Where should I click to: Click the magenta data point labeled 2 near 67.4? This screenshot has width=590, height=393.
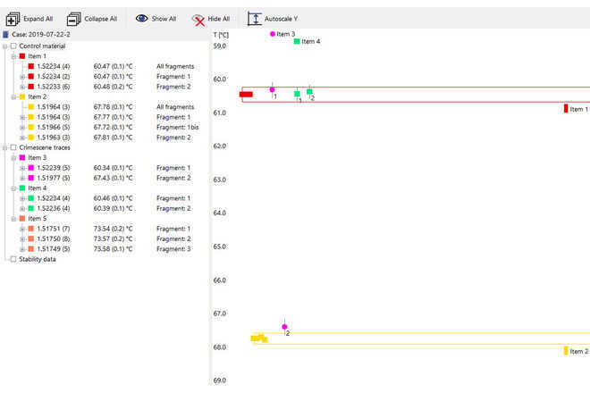(x=284, y=327)
